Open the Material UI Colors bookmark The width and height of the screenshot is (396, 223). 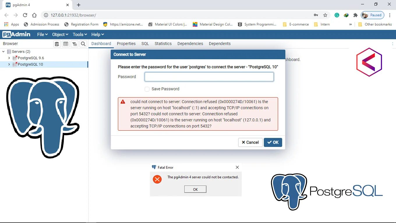click(x=168, y=24)
